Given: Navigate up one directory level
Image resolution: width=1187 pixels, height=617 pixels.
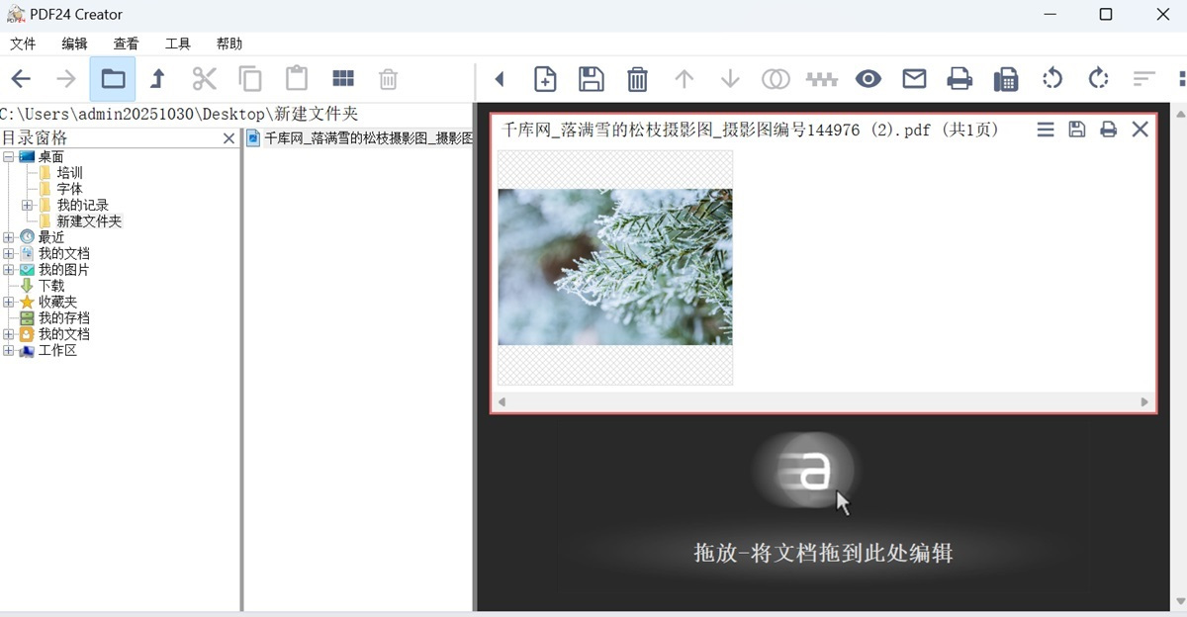Looking at the screenshot, I should (156, 78).
